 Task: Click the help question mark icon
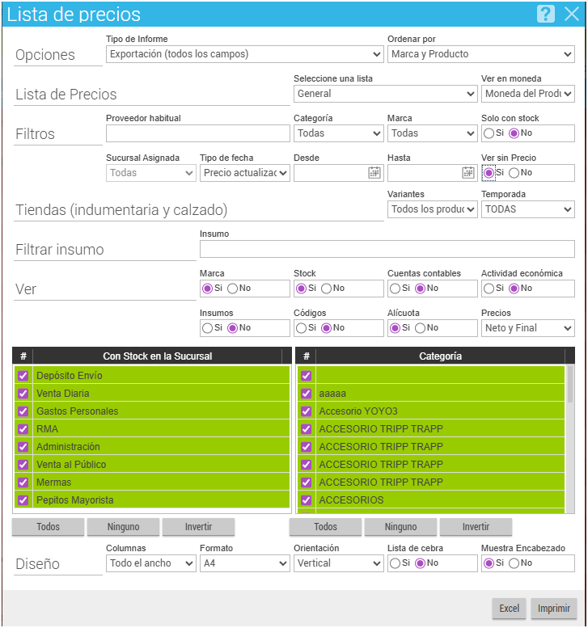[545, 15]
